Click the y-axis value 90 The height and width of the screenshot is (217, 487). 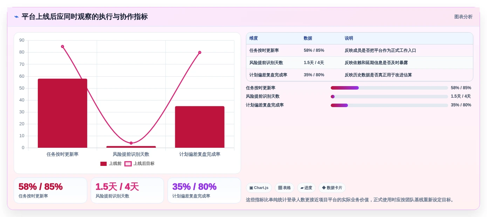pyautogui.click(x=22, y=40)
